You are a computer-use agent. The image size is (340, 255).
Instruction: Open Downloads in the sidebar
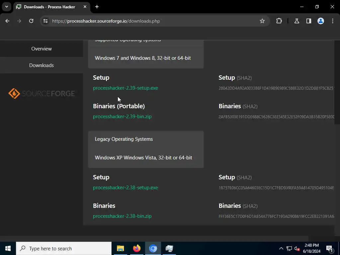click(42, 65)
